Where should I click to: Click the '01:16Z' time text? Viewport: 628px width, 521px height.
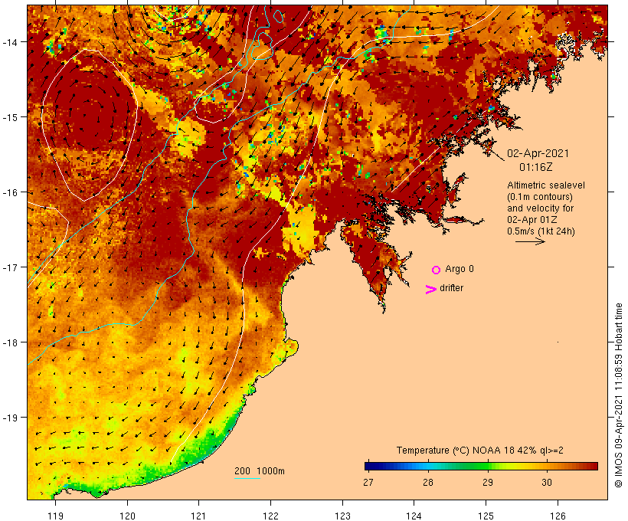coord(536,167)
